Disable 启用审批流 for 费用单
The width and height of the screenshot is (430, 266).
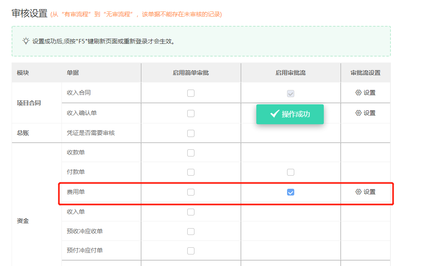290,192
